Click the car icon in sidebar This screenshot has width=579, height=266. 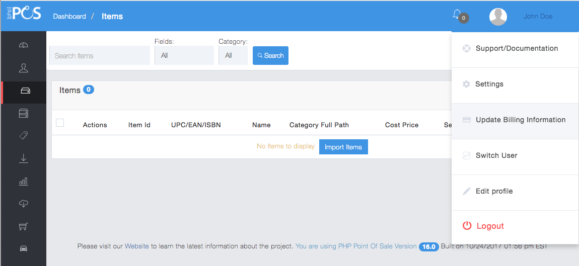(x=24, y=248)
